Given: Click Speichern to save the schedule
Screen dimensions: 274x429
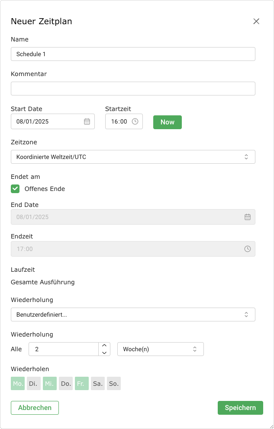Looking at the screenshot, I should (x=240, y=408).
